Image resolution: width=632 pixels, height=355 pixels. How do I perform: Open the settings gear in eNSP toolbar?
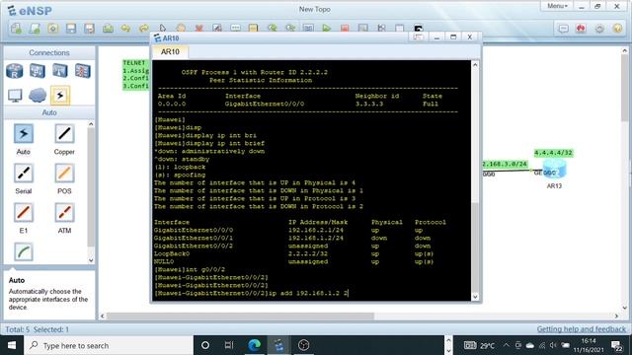click(x=599, y=29)
